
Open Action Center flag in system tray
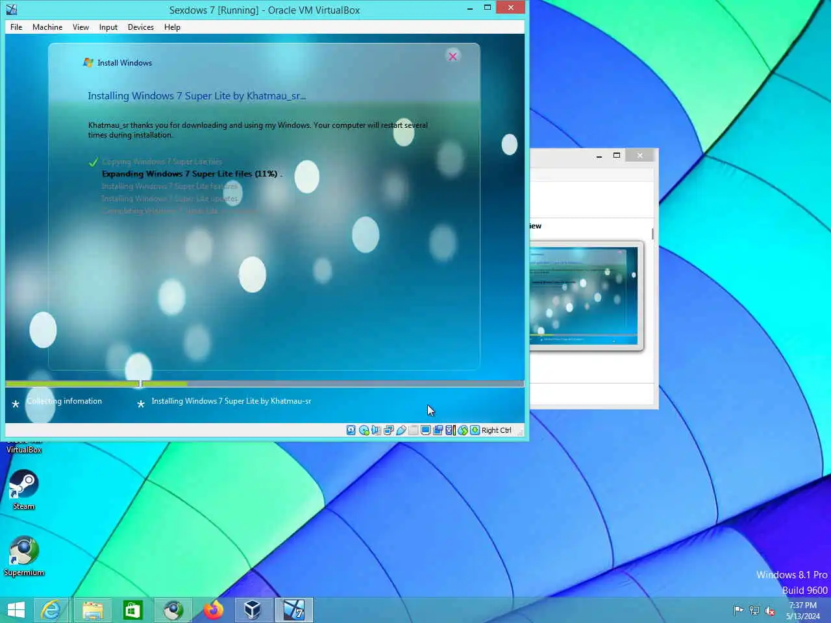click(x=739, y=610)
